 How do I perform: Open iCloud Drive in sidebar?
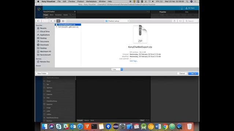point(45,32)
